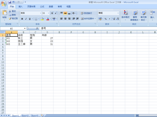Click the Paste (粘贴) clipboard icon
The width and height of the screenshot is (157, 117).
pyautogui.click(x=4, y=14)
